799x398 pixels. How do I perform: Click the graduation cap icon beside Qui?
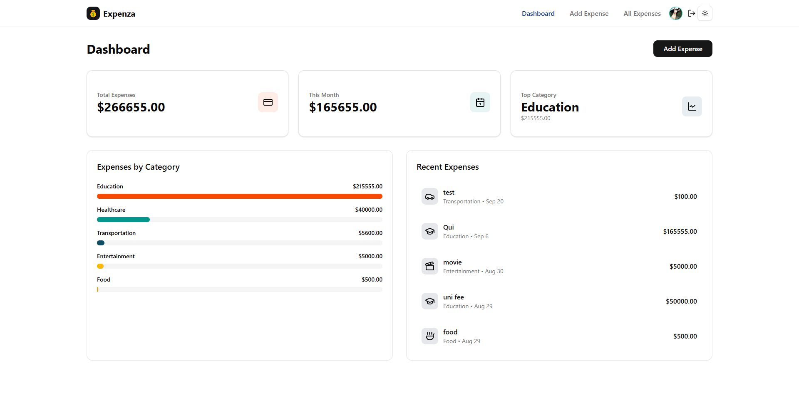[430, 231]
